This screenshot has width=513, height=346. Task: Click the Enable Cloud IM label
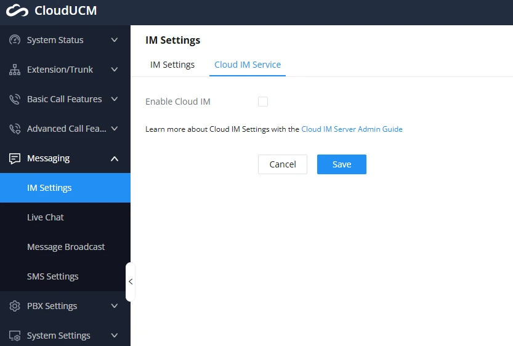(x=177, y=102)
